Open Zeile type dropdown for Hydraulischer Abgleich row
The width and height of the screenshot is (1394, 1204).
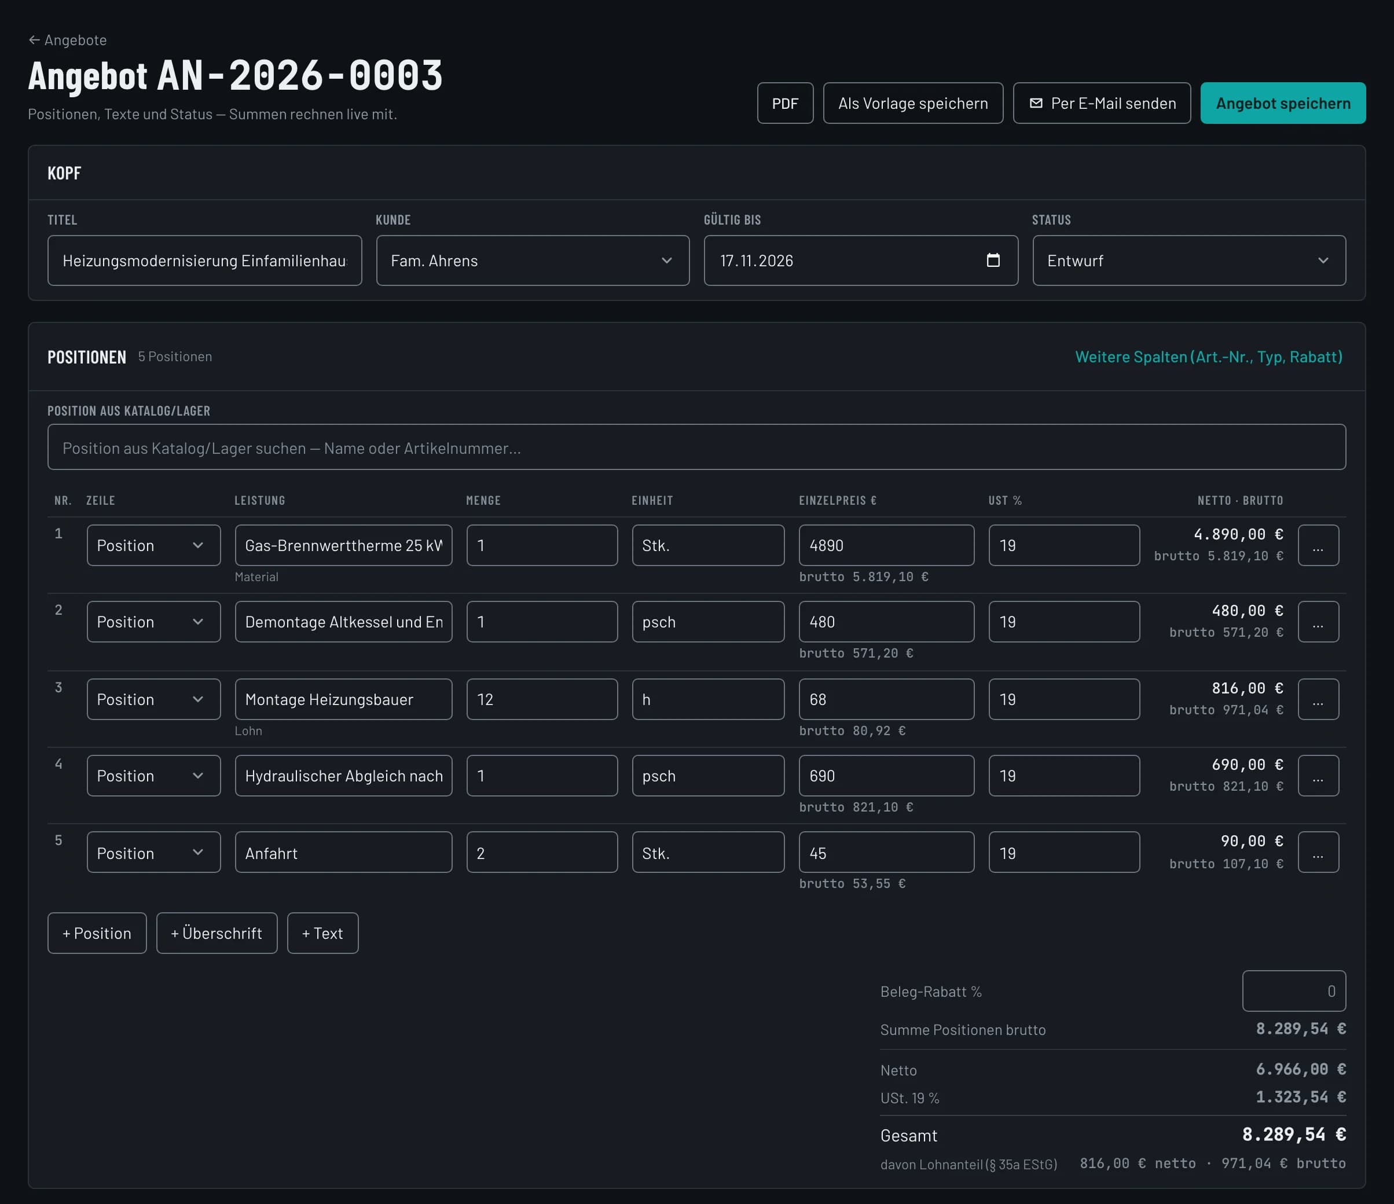[x=153, y=776]
